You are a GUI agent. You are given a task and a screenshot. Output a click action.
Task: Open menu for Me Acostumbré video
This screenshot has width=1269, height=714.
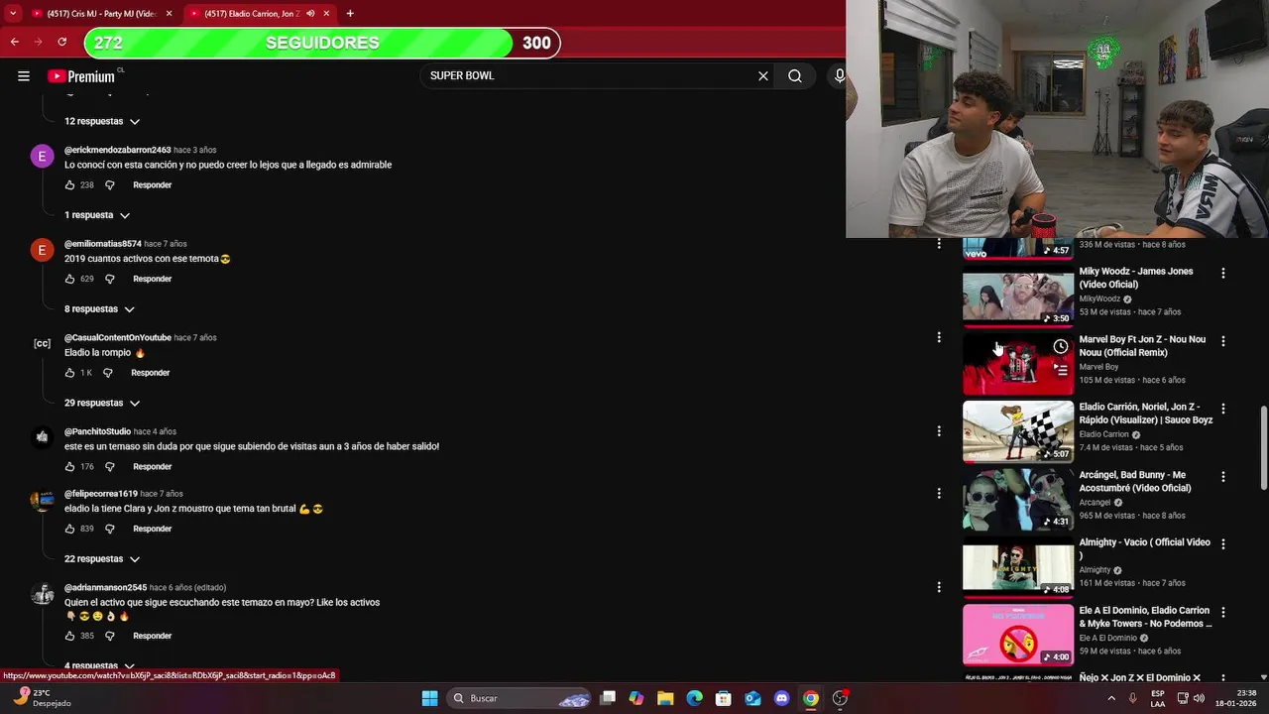(1223, 477)
